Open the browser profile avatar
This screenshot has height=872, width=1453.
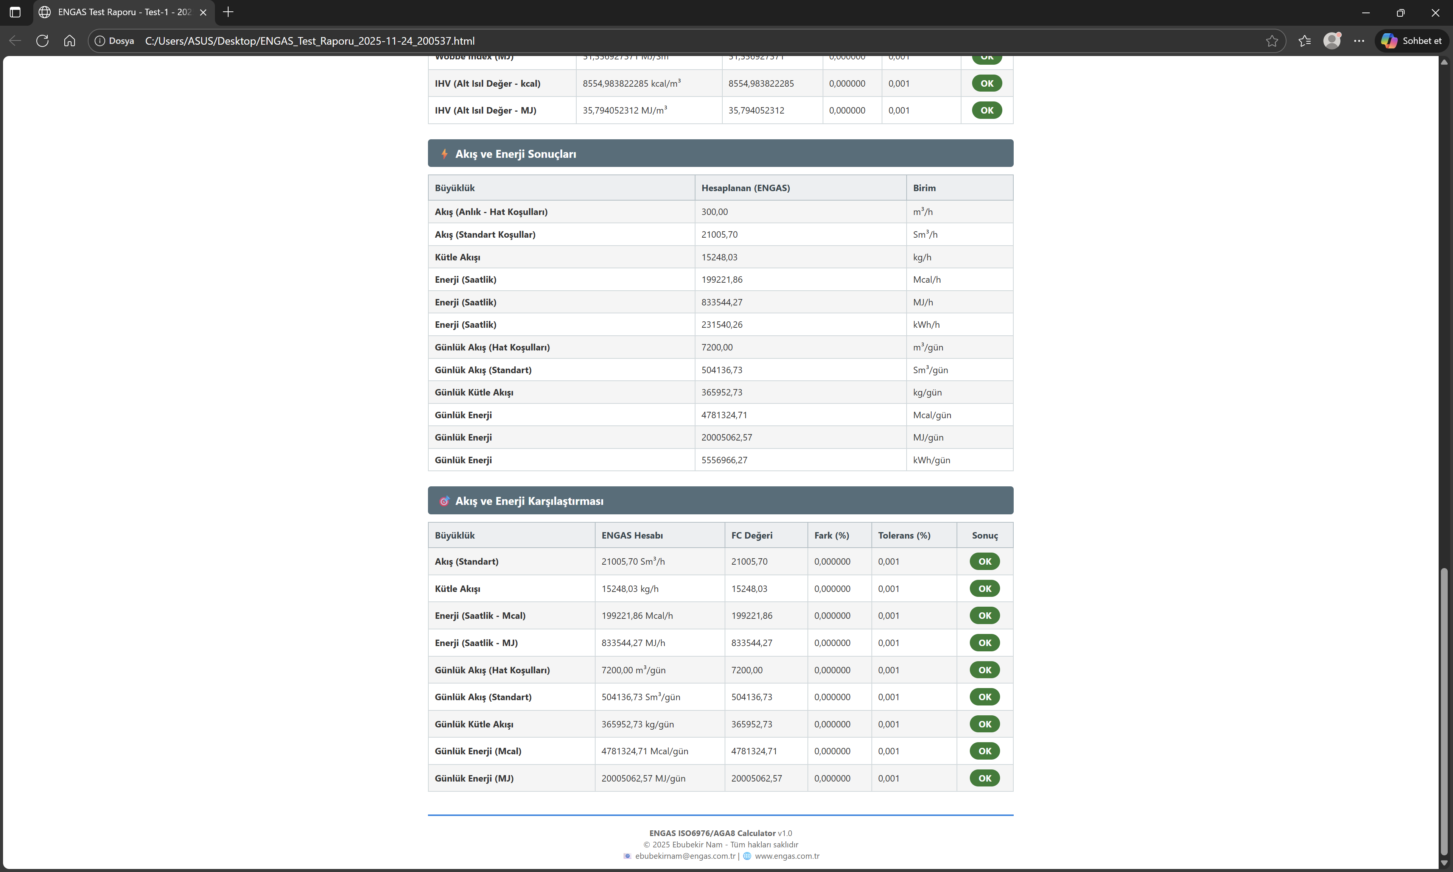1332,40
